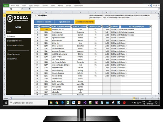Open the HORÁRIO column filter dropdown

click(120, 27)
